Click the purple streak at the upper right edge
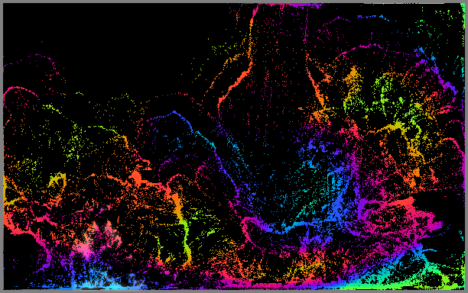This screenshot has width=468, height=293. click(447, 86)
